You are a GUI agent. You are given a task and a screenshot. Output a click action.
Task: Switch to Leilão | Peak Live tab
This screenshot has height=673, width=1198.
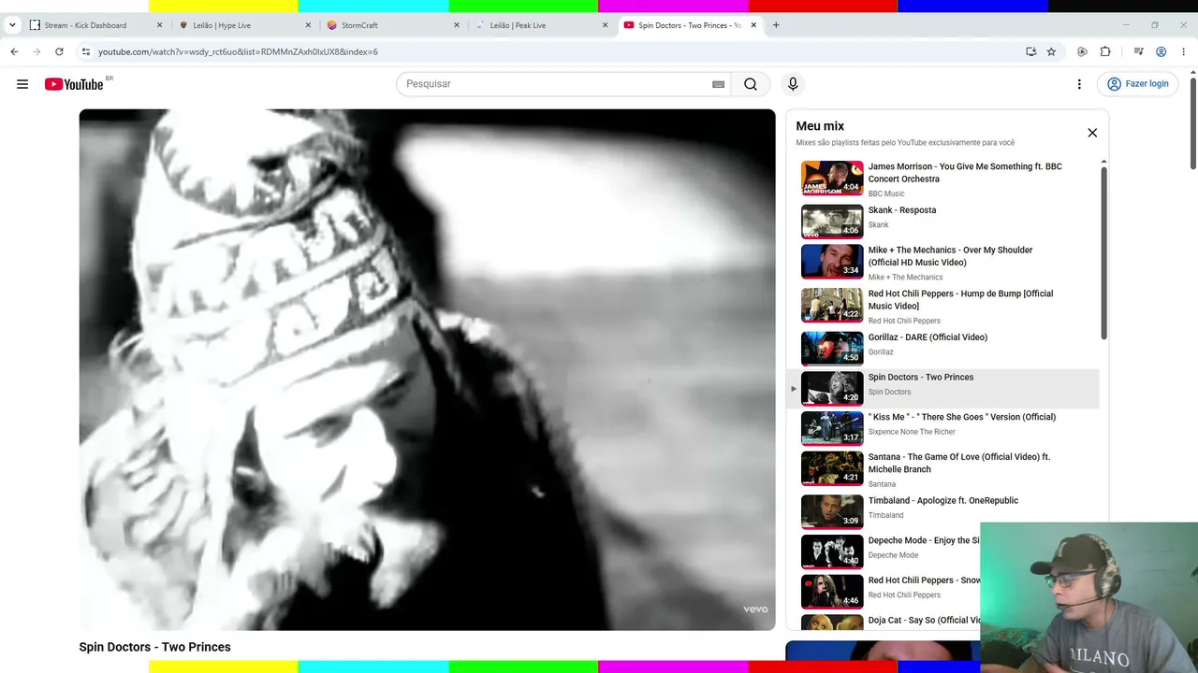tap(542, 25)
